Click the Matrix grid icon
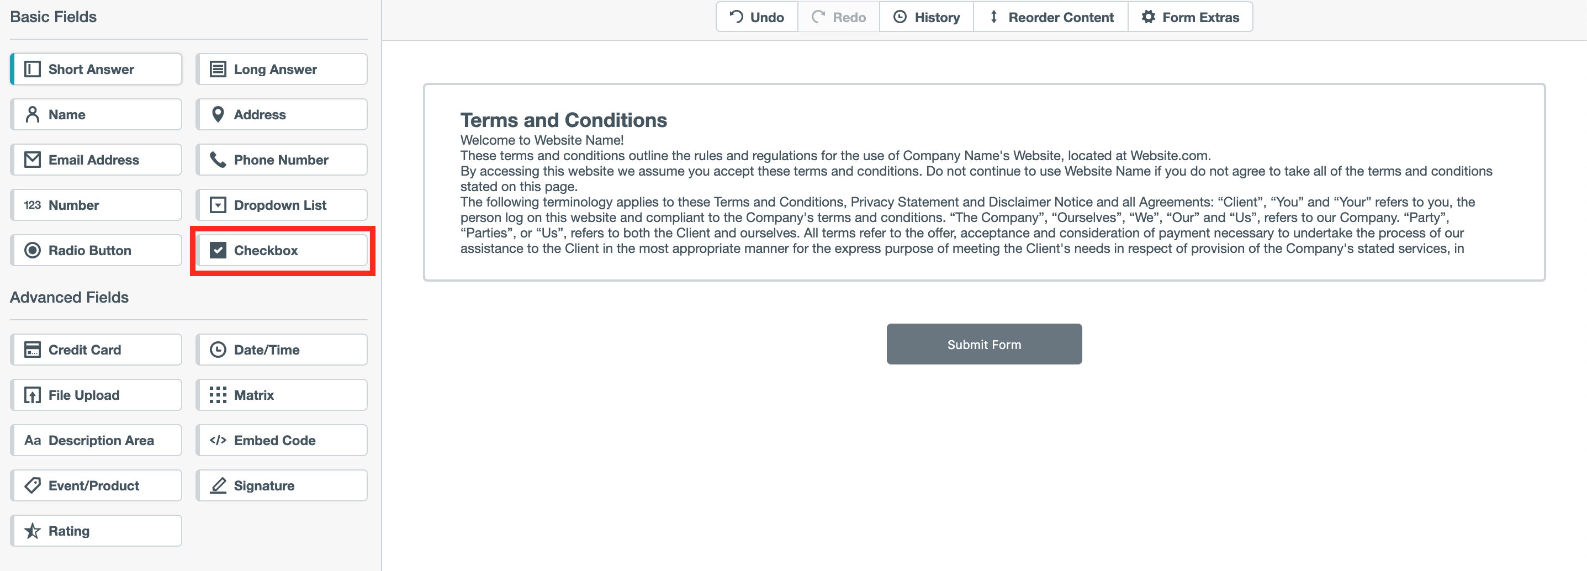 218,395
